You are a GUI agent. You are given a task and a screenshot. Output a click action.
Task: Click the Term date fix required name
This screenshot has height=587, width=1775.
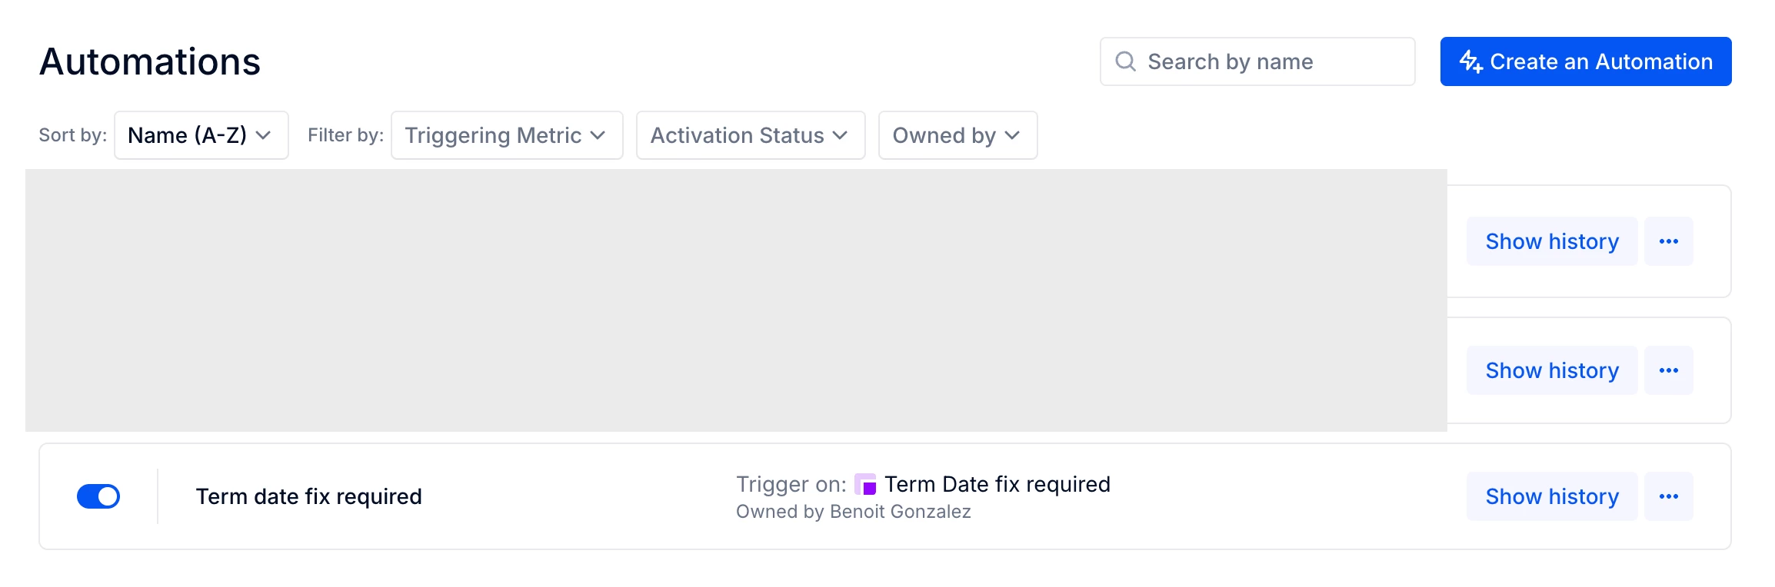click(308, 496)
